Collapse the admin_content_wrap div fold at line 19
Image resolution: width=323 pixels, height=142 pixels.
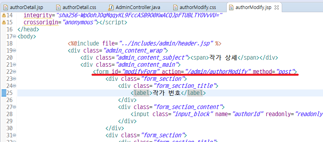click(x=15, y=51)
